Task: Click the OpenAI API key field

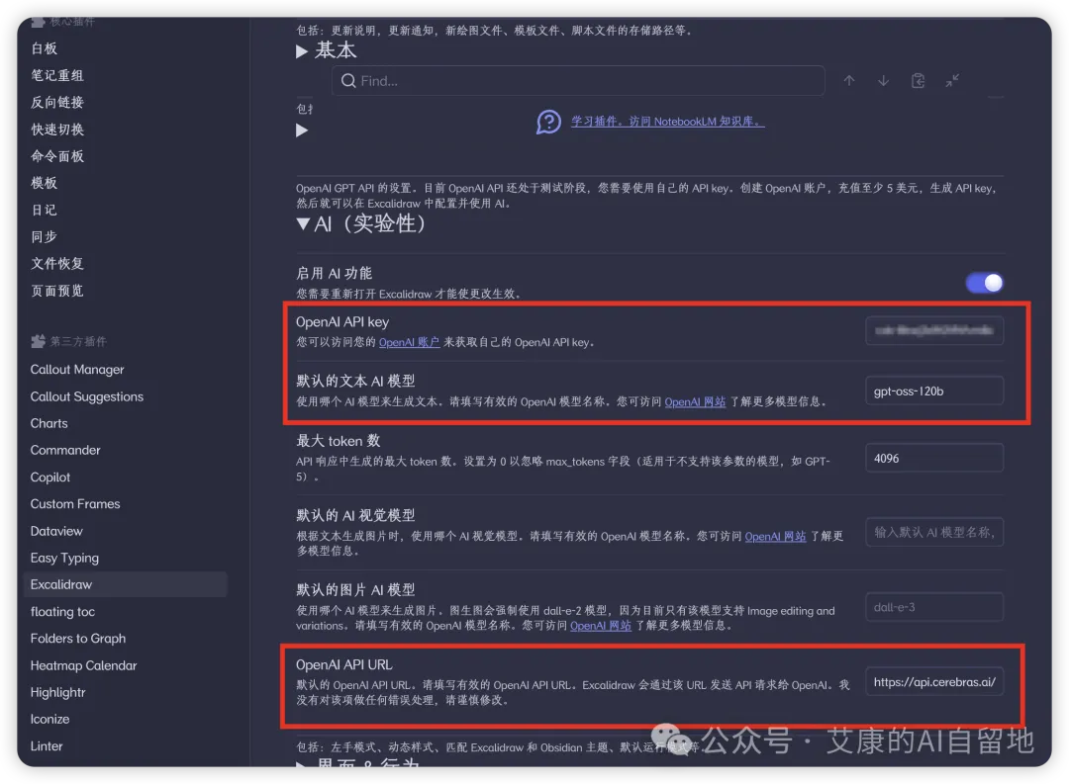Action: 934,331
